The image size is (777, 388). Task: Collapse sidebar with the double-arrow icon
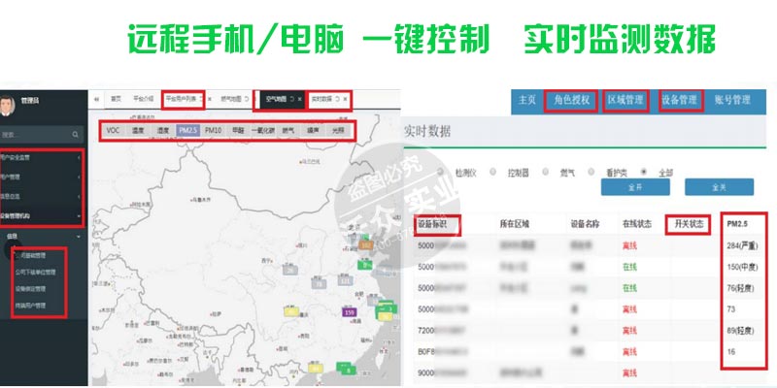97,99
